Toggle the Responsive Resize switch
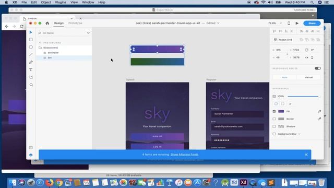 pyautogui.click(x=318, y=68)
